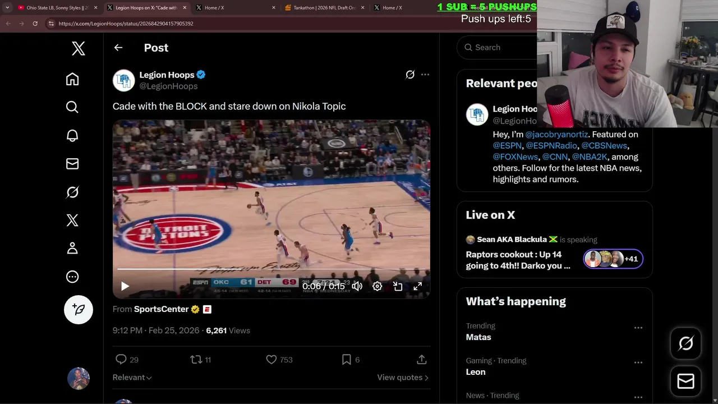Open the More circle icon in the sidebar

[x=72, y=277]
